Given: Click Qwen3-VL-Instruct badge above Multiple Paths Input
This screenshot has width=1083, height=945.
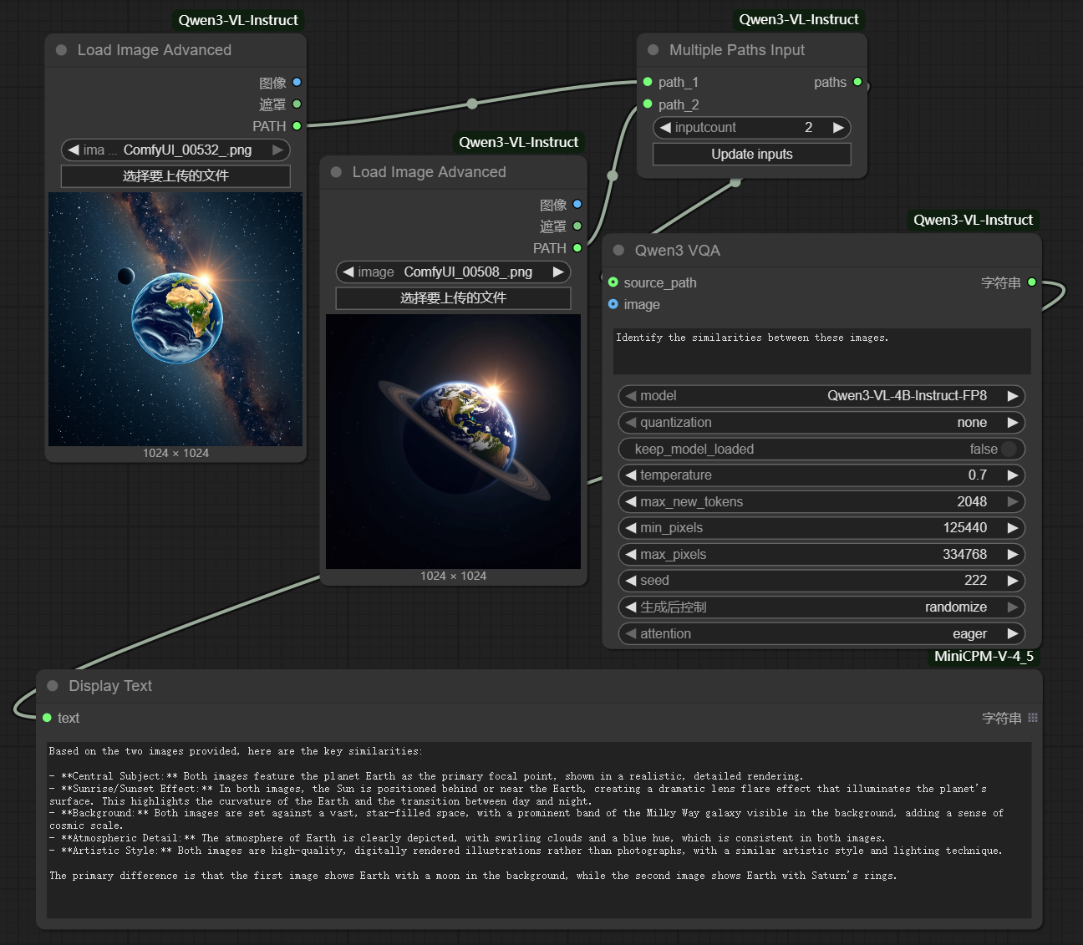Looking at the screenshot, I should tap(799, 19).
